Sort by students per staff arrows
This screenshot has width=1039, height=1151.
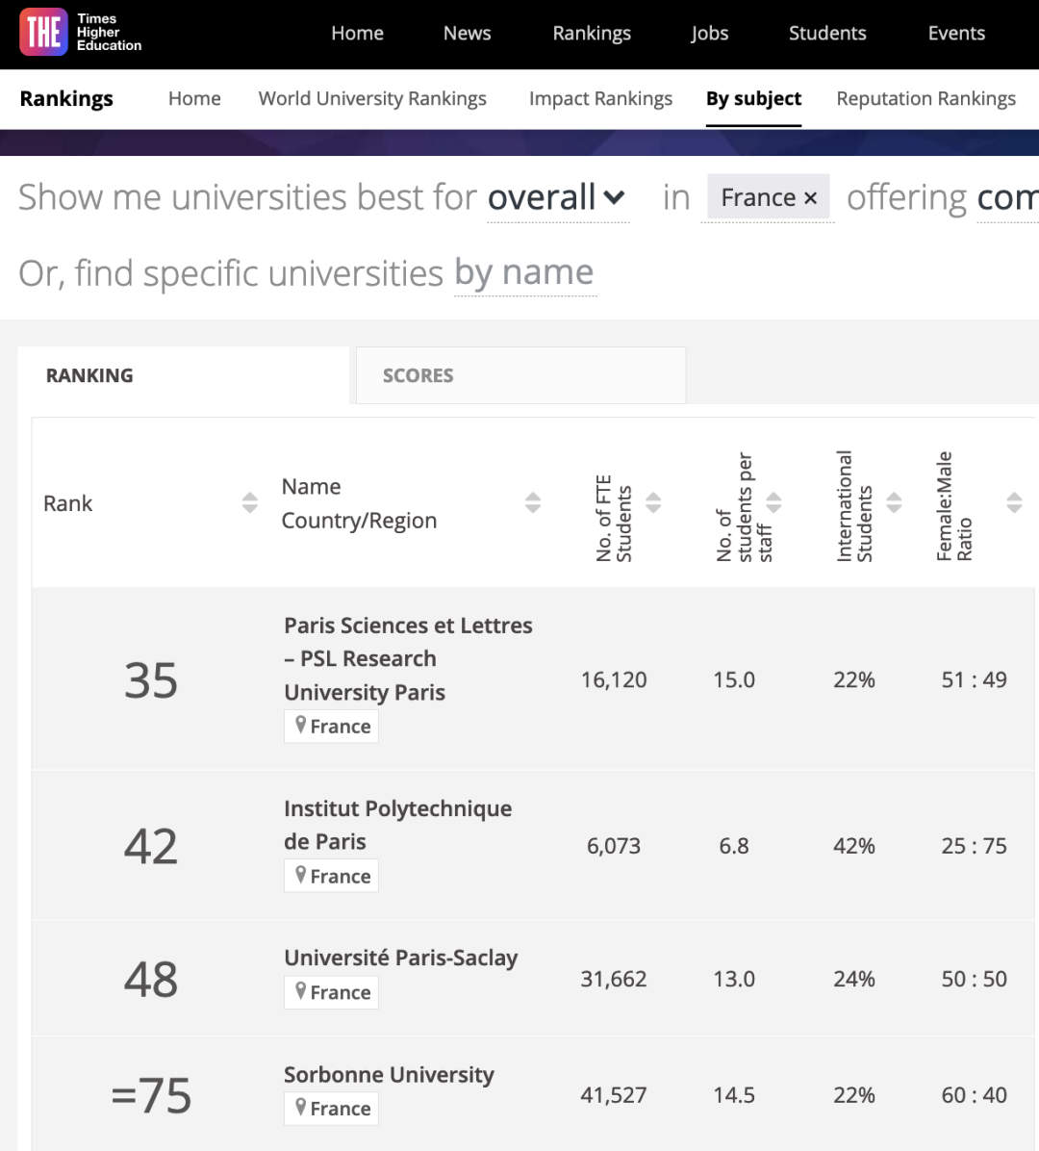[773, 502]
